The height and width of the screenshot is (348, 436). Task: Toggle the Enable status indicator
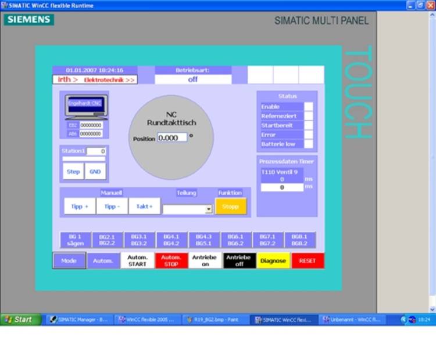(308, 107)
